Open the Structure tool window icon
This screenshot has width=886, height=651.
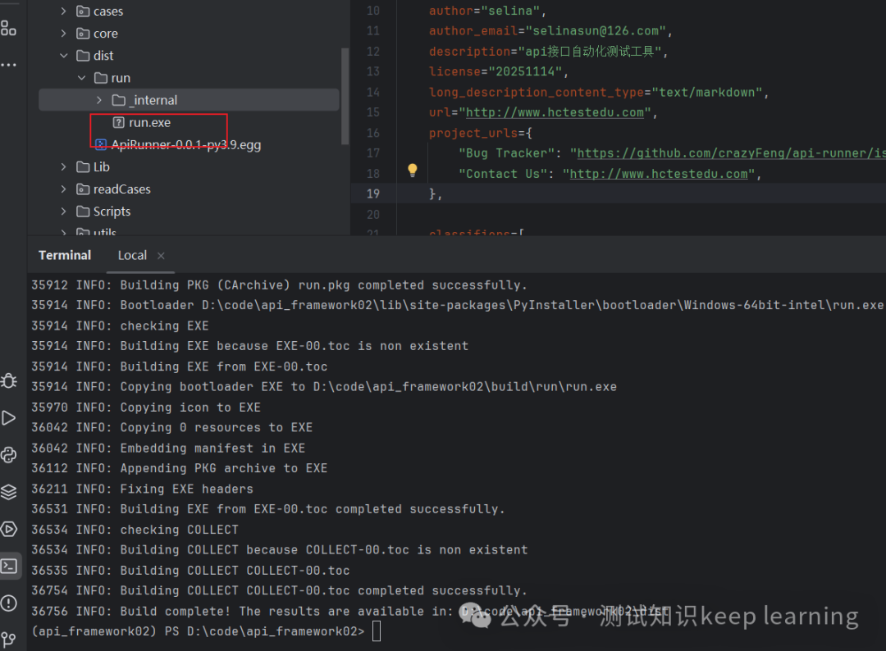pyautogui.click(x=8, y=28)
